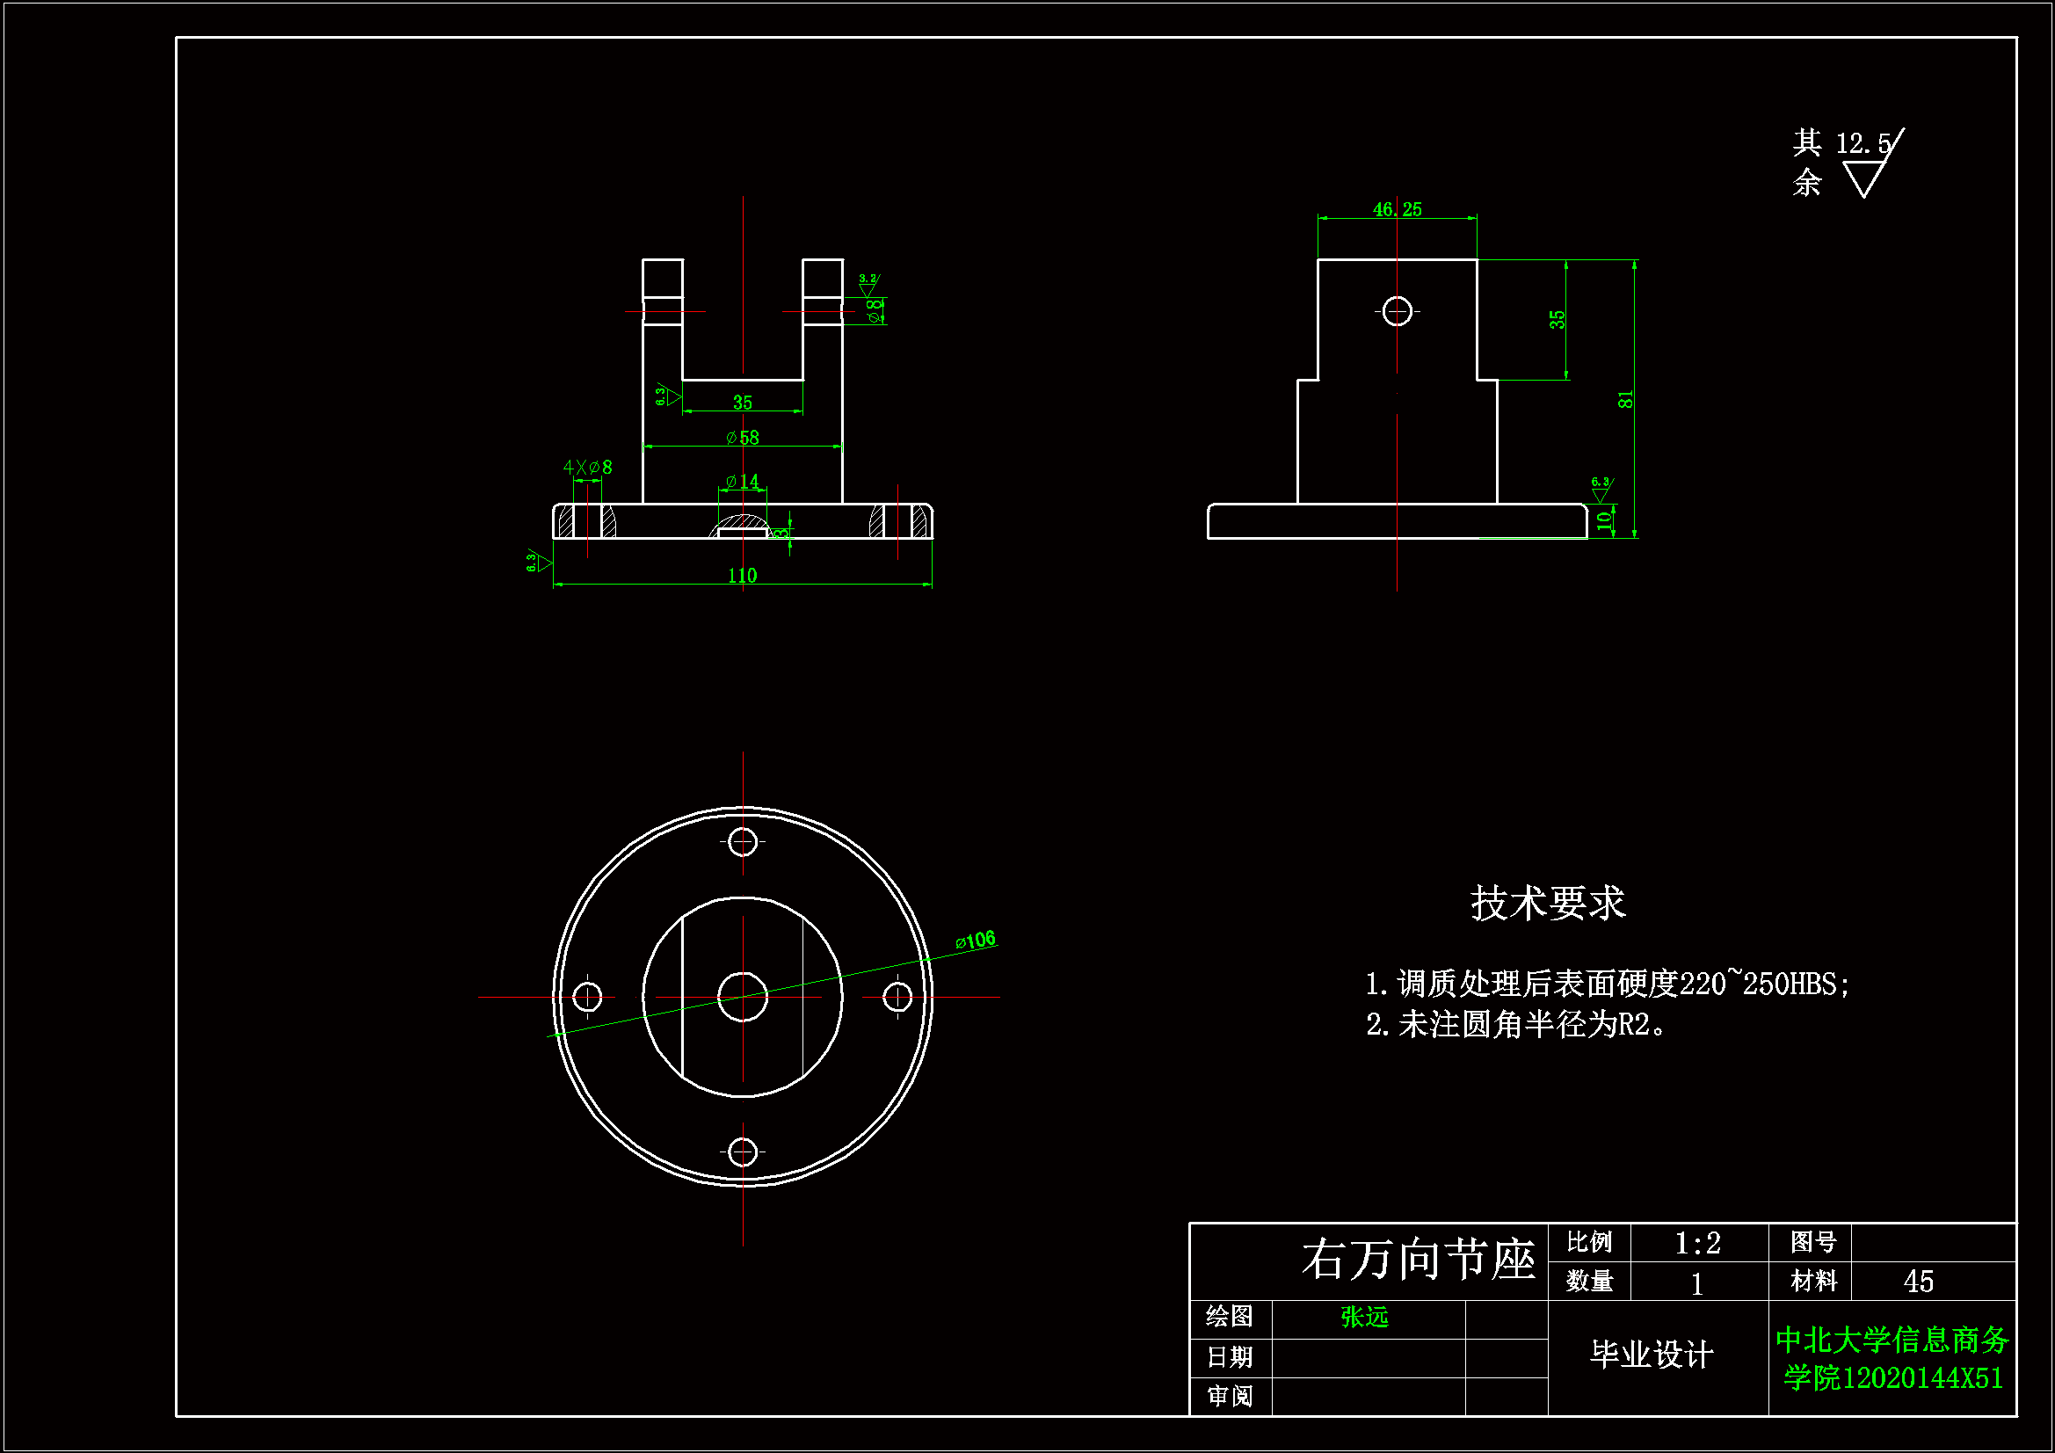Click the 毕业设计 title block text
Image resolution: width=2055 pixels, height=1453 pixels.
[1652, 1355]
